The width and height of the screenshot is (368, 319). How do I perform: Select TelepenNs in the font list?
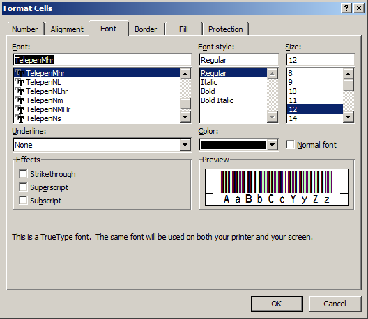[97, 118]
